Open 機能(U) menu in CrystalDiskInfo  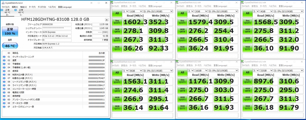coord(24,7)
